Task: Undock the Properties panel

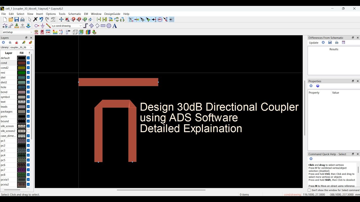Action: 353,81
